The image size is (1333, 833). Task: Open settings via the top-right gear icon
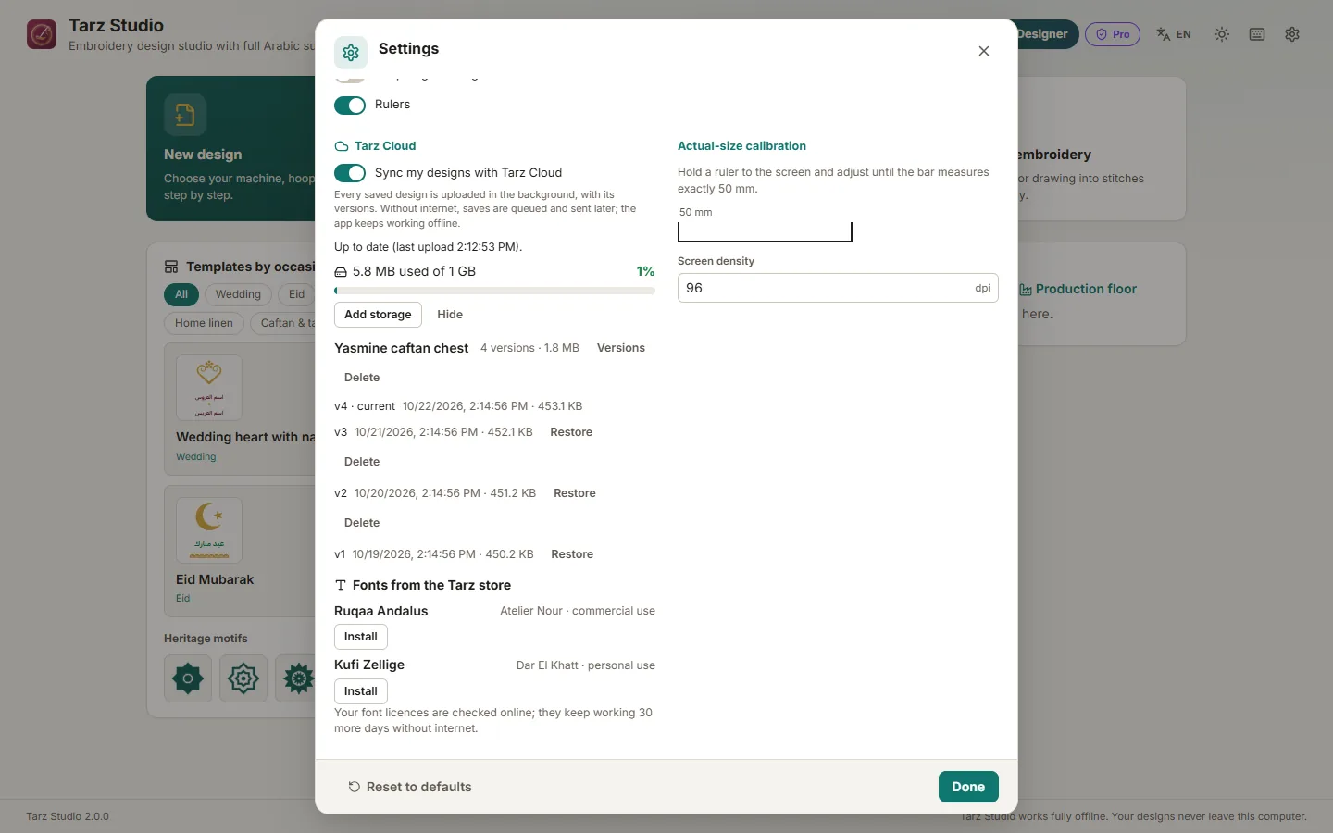tap(1292, 34)
